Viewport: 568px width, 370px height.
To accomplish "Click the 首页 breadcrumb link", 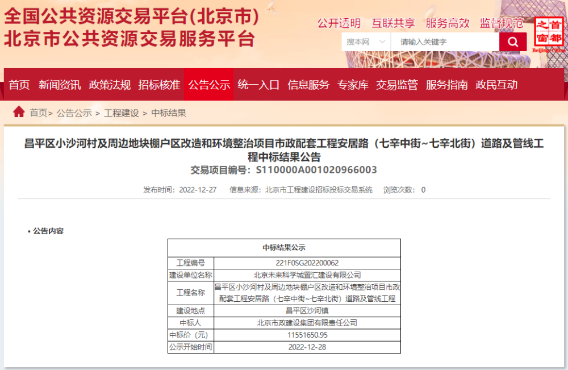I will [39, 113].
